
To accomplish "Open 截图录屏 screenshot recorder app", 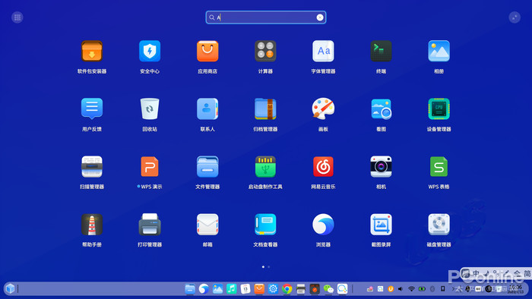I will pos(381,224).
